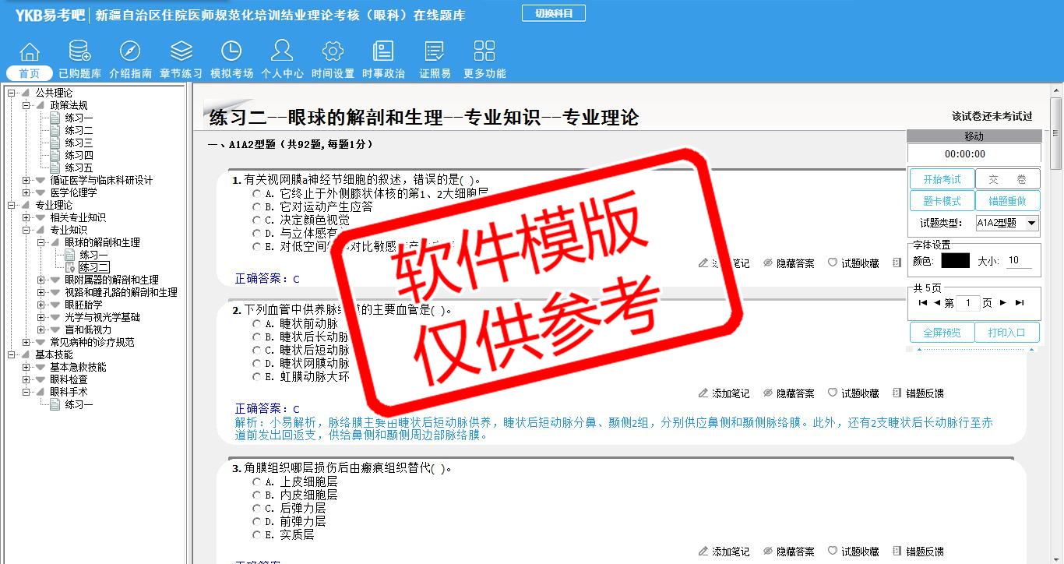Submit the paper with 交卷
The height and width of the screenshot is (564, 1064).
[x=1008, y=179]
